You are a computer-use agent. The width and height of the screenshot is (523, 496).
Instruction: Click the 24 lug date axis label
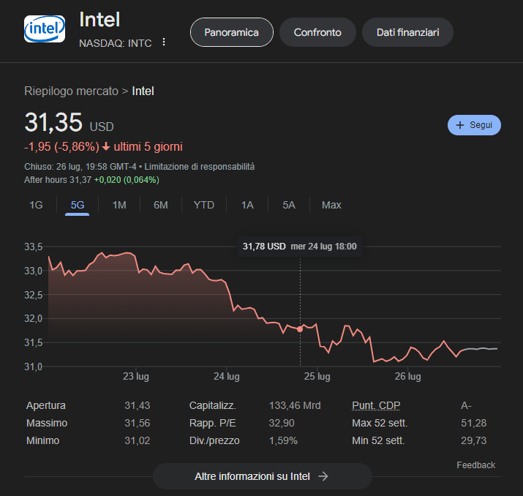point(227,376)
